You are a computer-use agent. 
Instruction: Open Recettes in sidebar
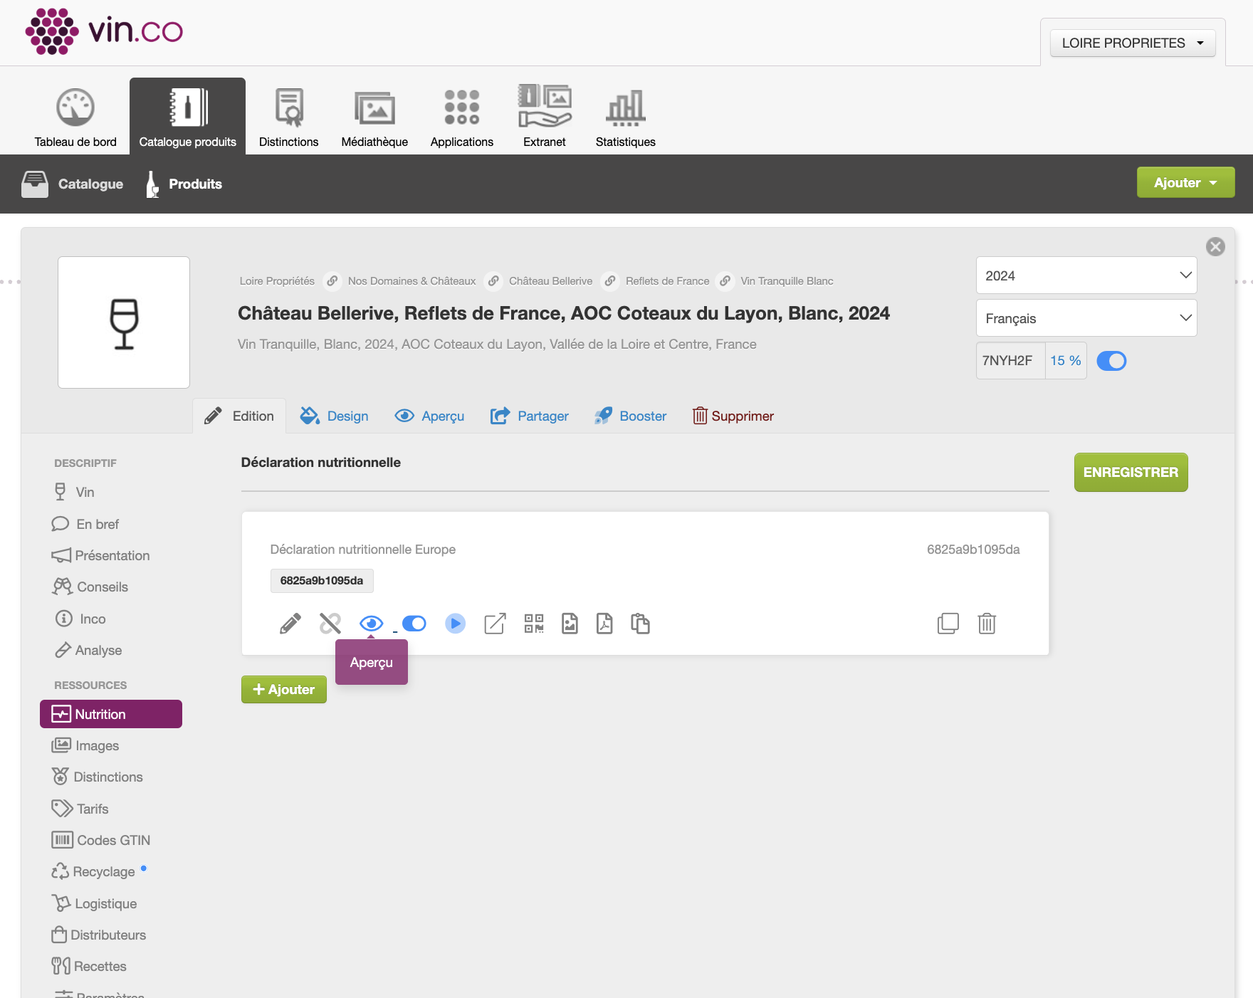(89, 966)
